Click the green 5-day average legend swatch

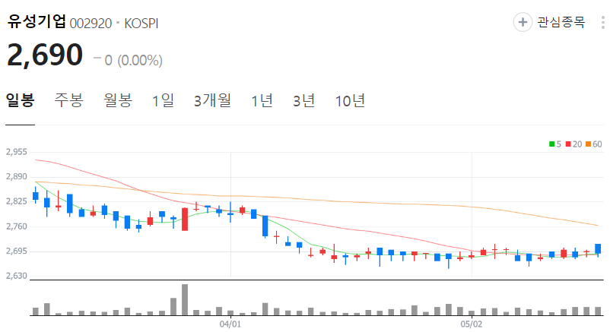point(551,144)
